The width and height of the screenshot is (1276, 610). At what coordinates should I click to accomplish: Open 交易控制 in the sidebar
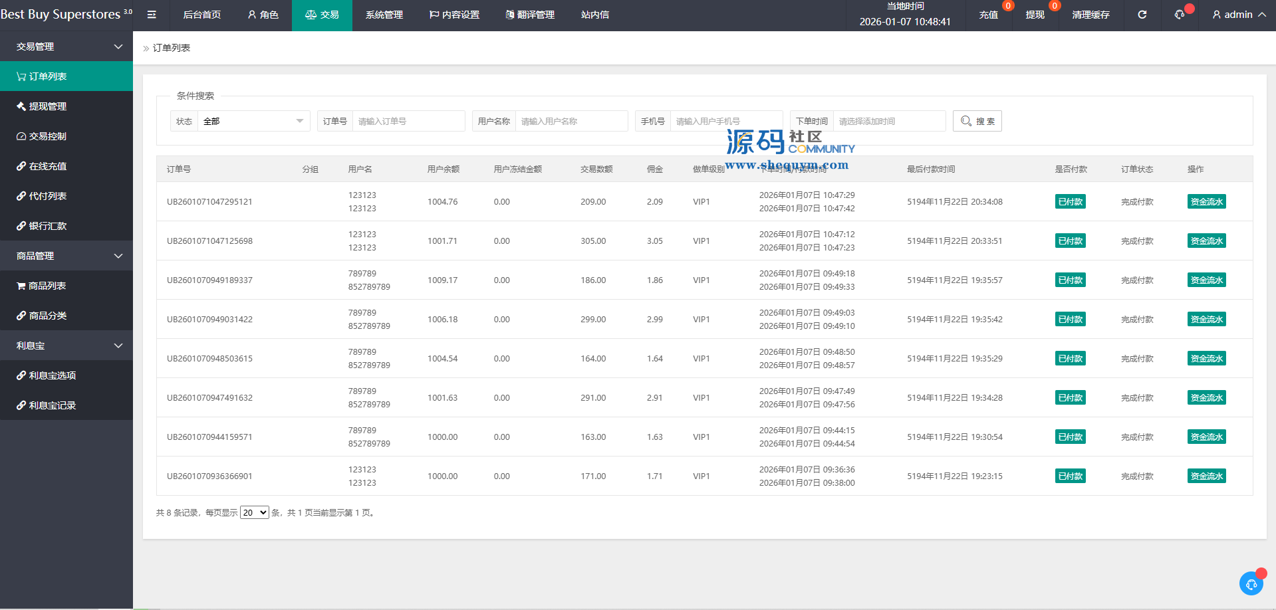point(47,136)
